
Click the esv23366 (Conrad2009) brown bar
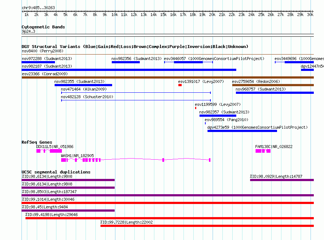pyautogui.click(x=168, y=77)
